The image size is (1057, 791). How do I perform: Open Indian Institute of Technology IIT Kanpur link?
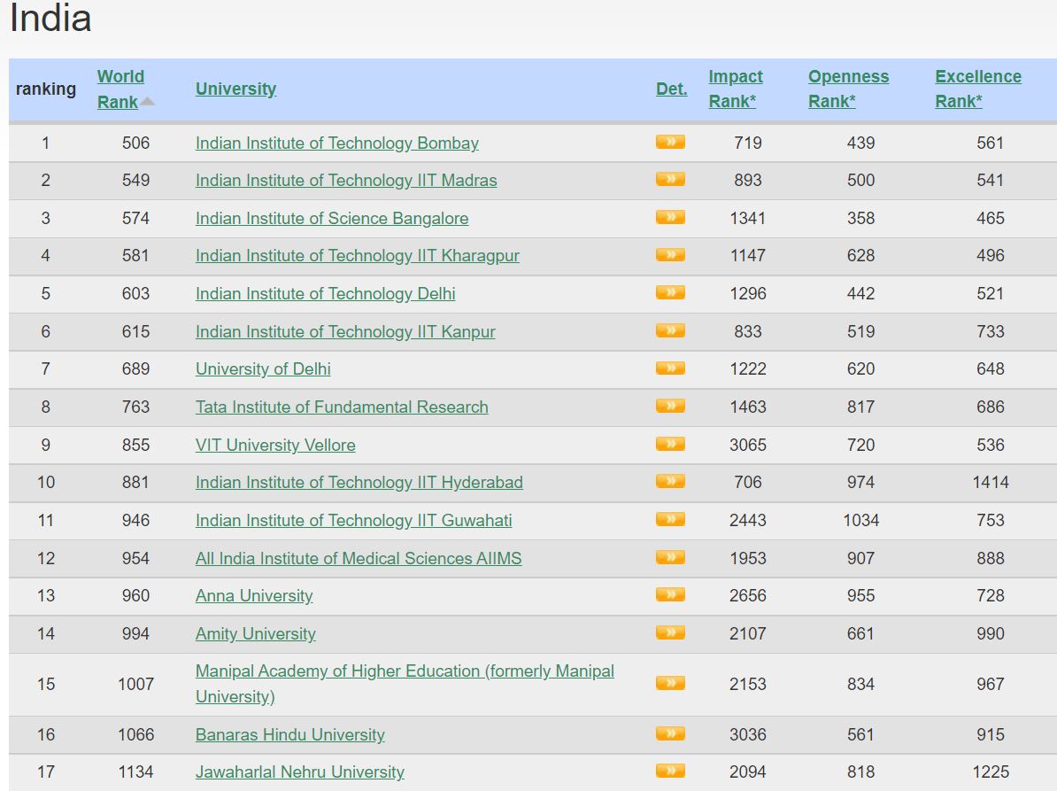coord(345,332)
